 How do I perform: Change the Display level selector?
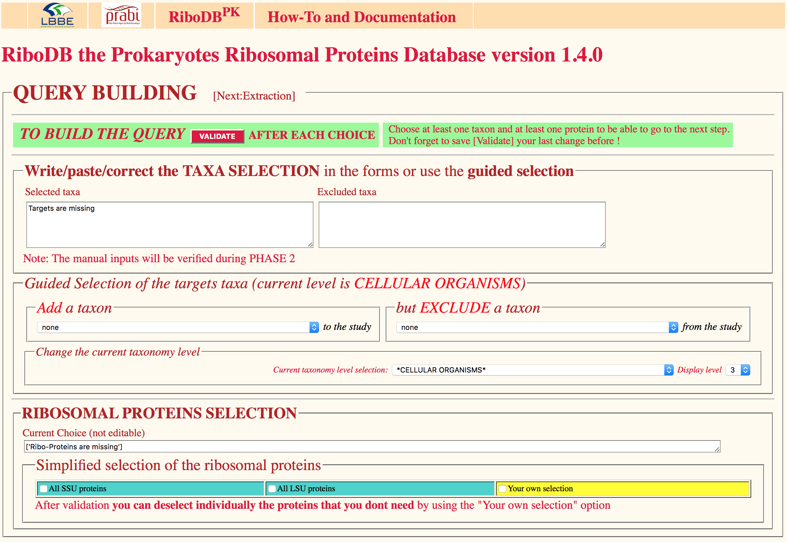click(x=738, y=370)
